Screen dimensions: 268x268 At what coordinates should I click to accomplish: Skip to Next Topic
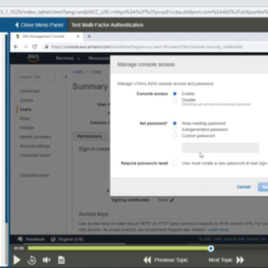(x=226, y=260)
